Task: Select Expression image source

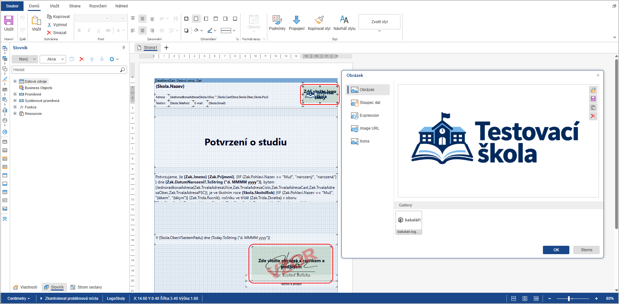Action: [x=368, y=115]
